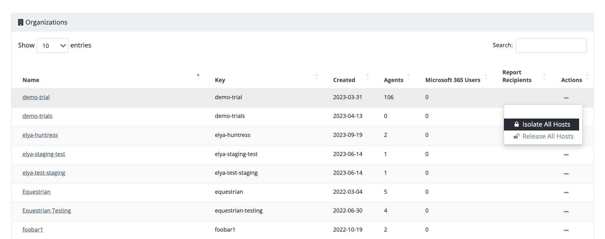The width and height of the screenshot is (605, 239).
Task: Select the 2023-04-13 created date cell
Action: click(348, 116)
